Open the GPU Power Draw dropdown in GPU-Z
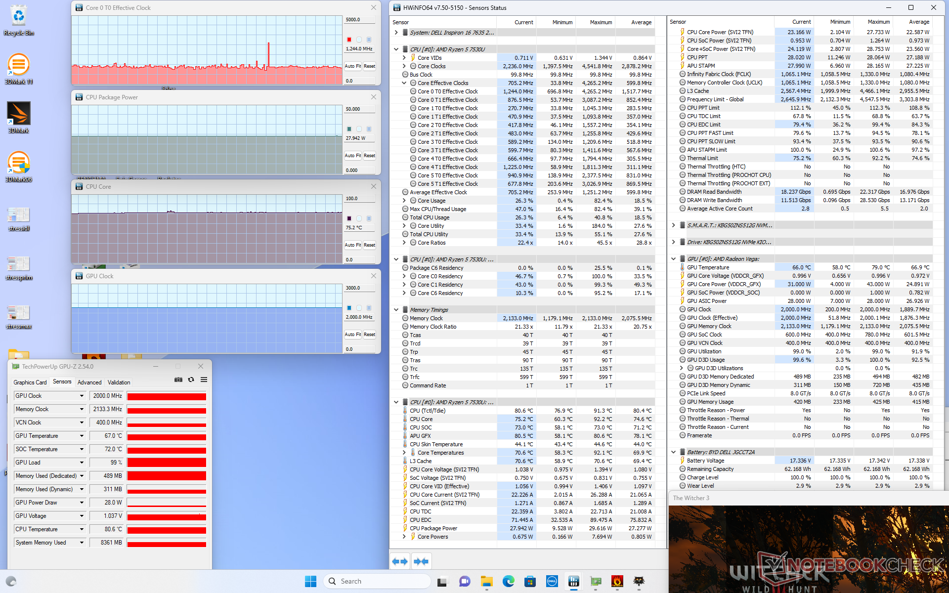The width and height of the screenshot is (949, 593). pos(82,503)
